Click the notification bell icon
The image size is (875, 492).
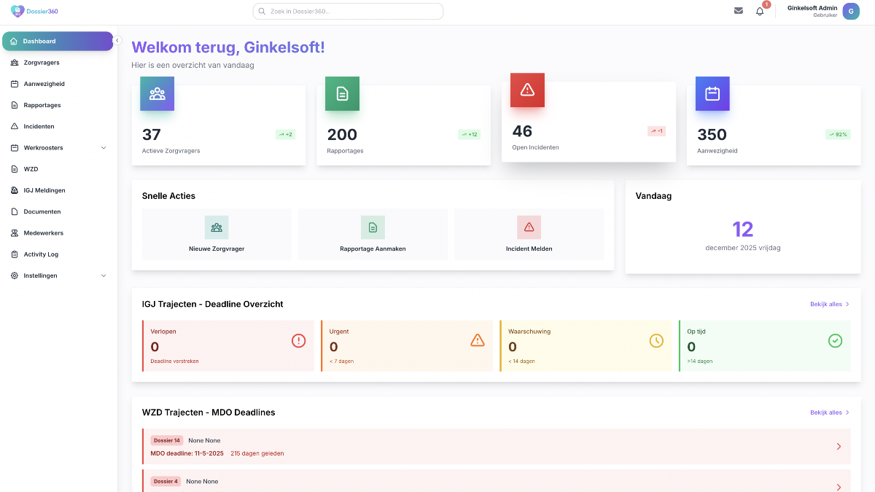760,11
